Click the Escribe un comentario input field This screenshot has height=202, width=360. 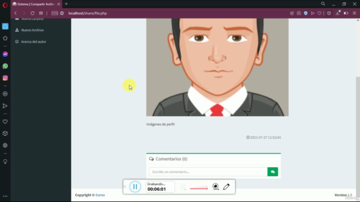click(x=208, y=172)
